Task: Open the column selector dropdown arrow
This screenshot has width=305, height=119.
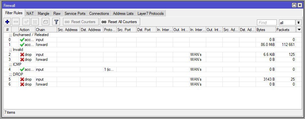Action: pyautogui.click(x=299, y=30)
